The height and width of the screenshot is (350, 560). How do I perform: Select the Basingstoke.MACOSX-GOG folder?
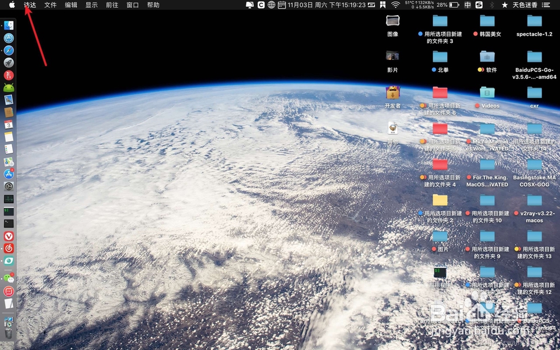coord(534,164)
